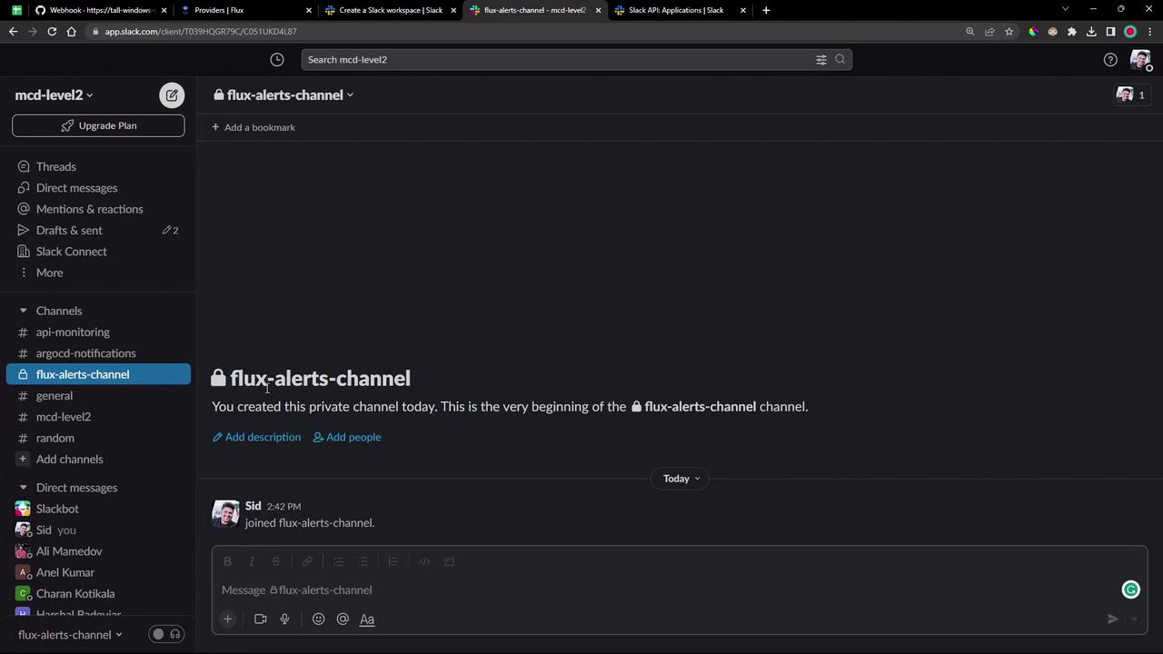
Task: Open Ali Mamedov direct message
Action: tap(69, 551)
